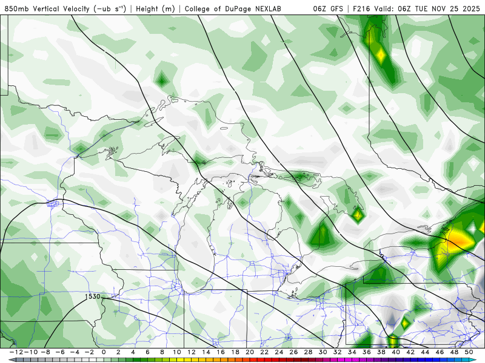This screenshot has width=485, height=363.
Task: Click the '26' color scale label
Action: 293,352
